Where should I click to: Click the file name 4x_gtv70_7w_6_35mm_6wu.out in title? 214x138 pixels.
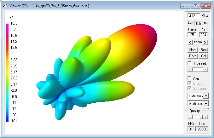(x=61, y=6)
